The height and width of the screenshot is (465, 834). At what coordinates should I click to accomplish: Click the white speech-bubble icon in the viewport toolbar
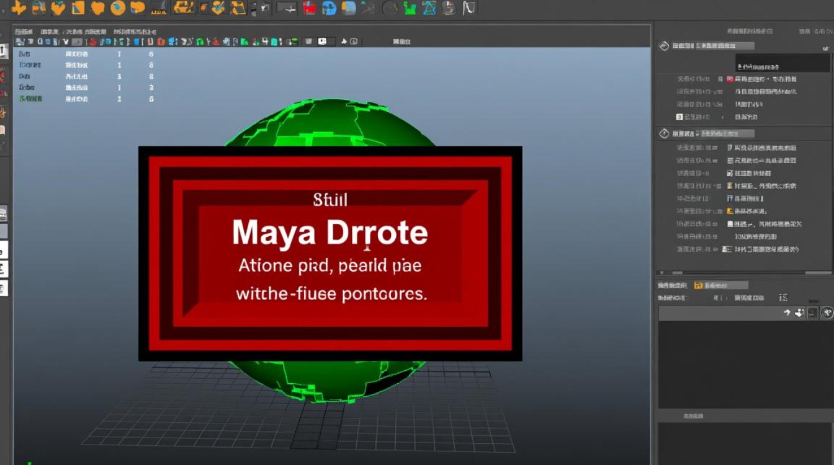click(x=322, y=42)
